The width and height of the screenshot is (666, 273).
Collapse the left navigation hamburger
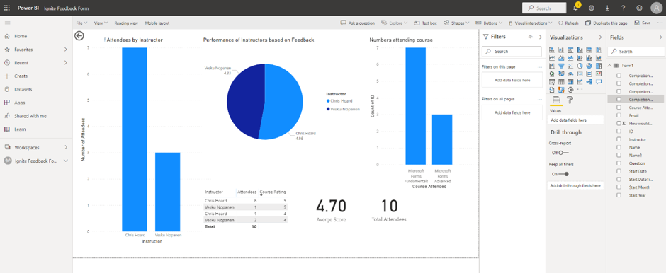pyautogui.click(x=7, y=23)
